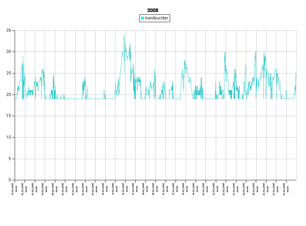Click the top-left corner of the plot area

click(x=15, y=31)
